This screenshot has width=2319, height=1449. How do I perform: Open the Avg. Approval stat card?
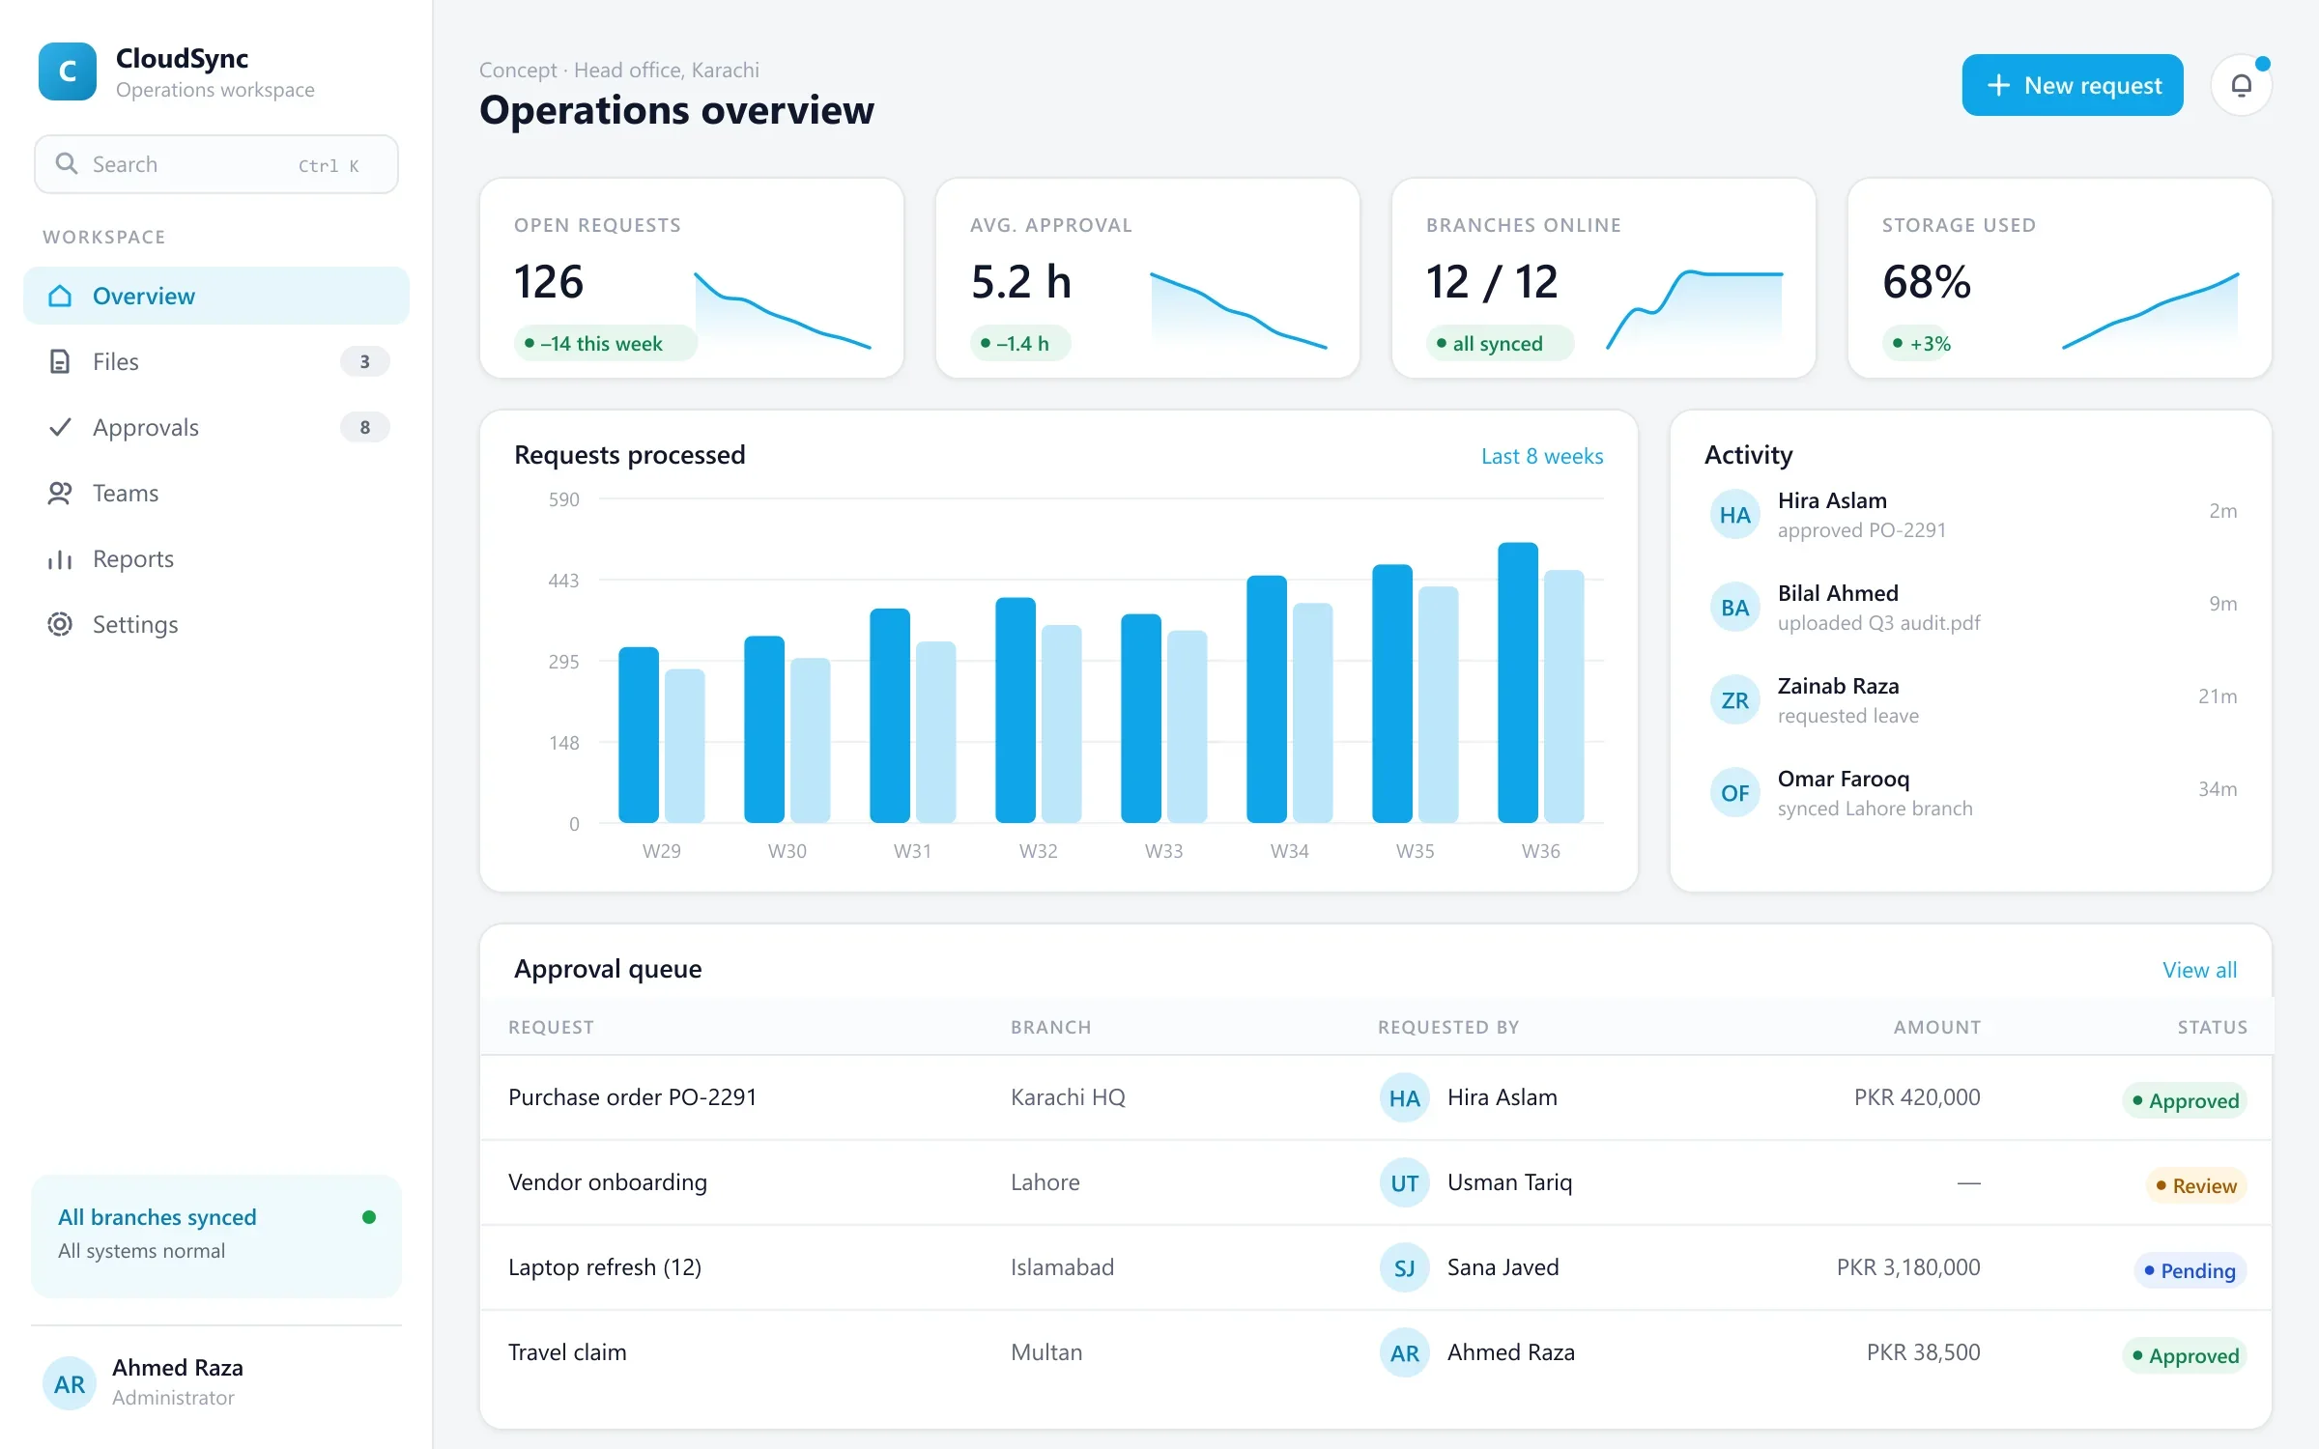[x=1148, y=278]
